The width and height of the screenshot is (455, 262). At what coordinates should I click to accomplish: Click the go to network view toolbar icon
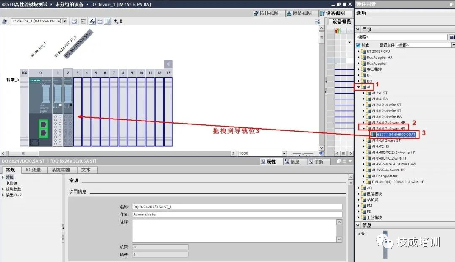5,21
